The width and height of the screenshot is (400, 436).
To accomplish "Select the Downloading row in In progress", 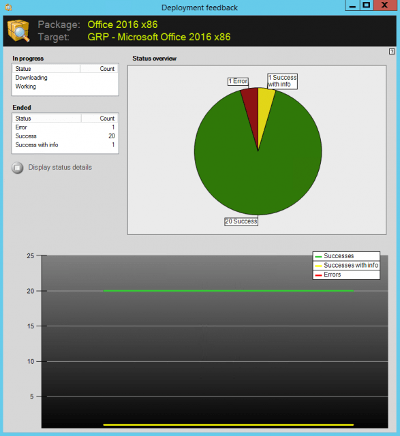I will click(x=65, y=78).
